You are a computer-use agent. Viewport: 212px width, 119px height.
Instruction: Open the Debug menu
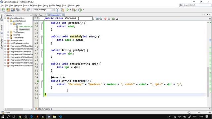point(45,5)
